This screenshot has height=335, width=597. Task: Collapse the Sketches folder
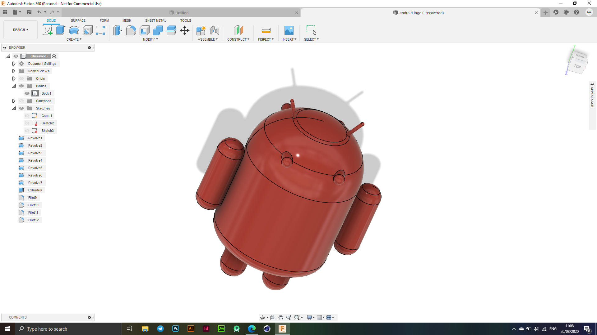point(14,108)
